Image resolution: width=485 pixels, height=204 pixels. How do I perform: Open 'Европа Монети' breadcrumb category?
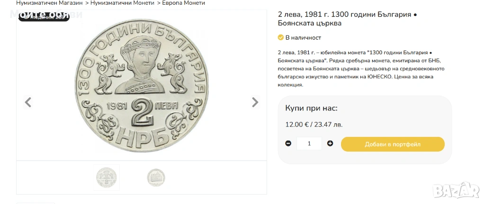[183, 3]
